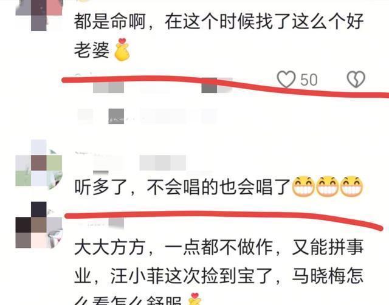Dislike the comment via broken heart icon
The height and width of the screenshot is (305, 389).
(x=356, y=80)
